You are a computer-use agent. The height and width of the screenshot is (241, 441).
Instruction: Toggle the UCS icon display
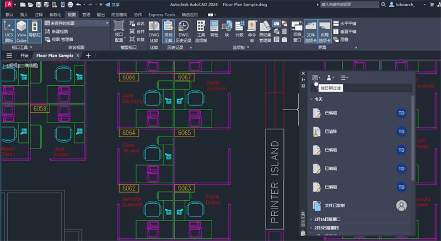point(8,31)
